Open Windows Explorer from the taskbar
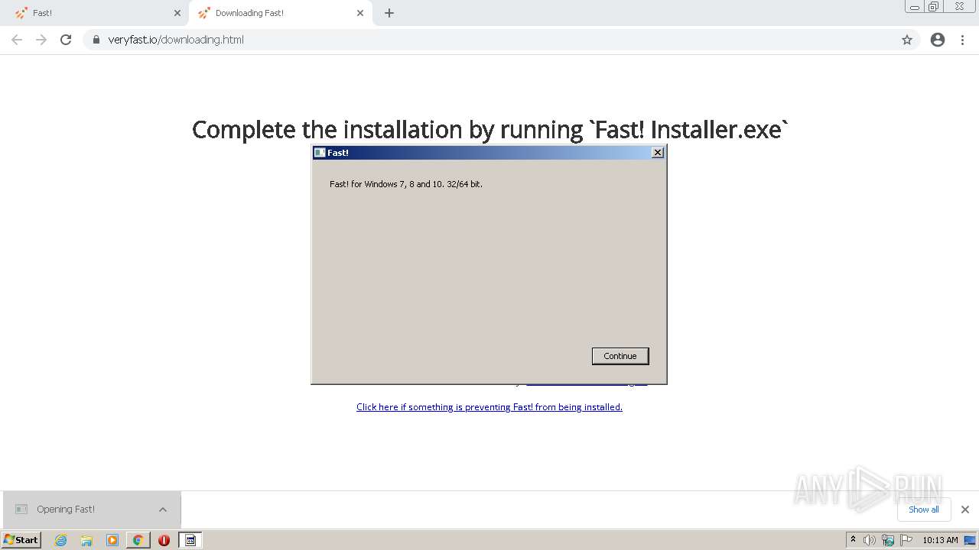The width and height of the screenshot is (979, 550). 86,540
